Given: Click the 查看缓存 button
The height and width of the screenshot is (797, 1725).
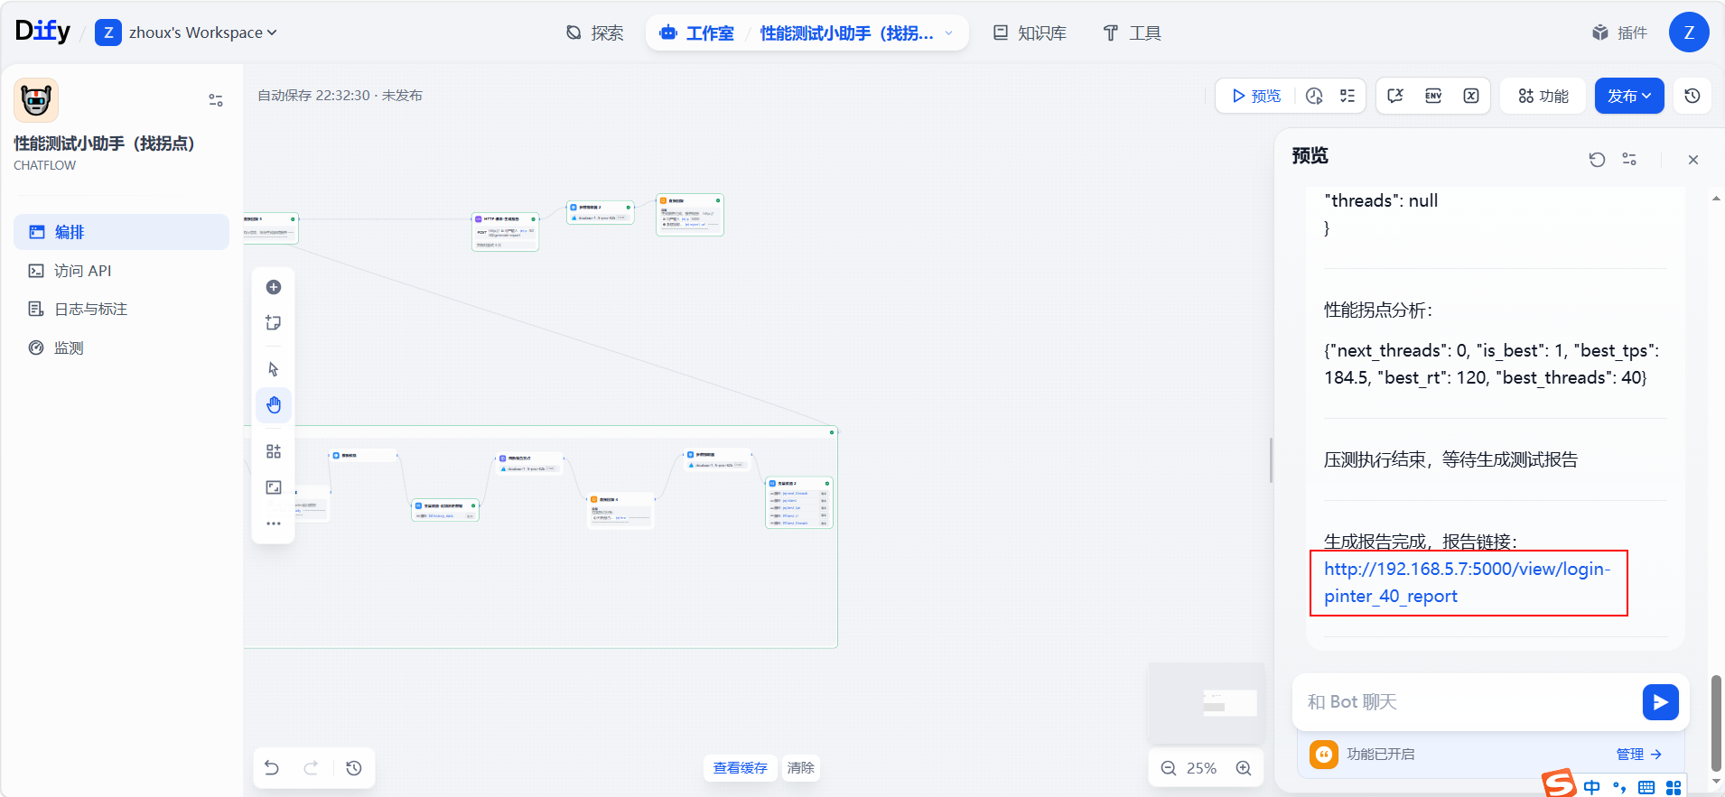Looking at the screenshot, I should tap(740, 768).
